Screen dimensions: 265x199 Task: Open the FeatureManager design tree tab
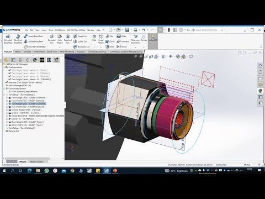[6, 60]
